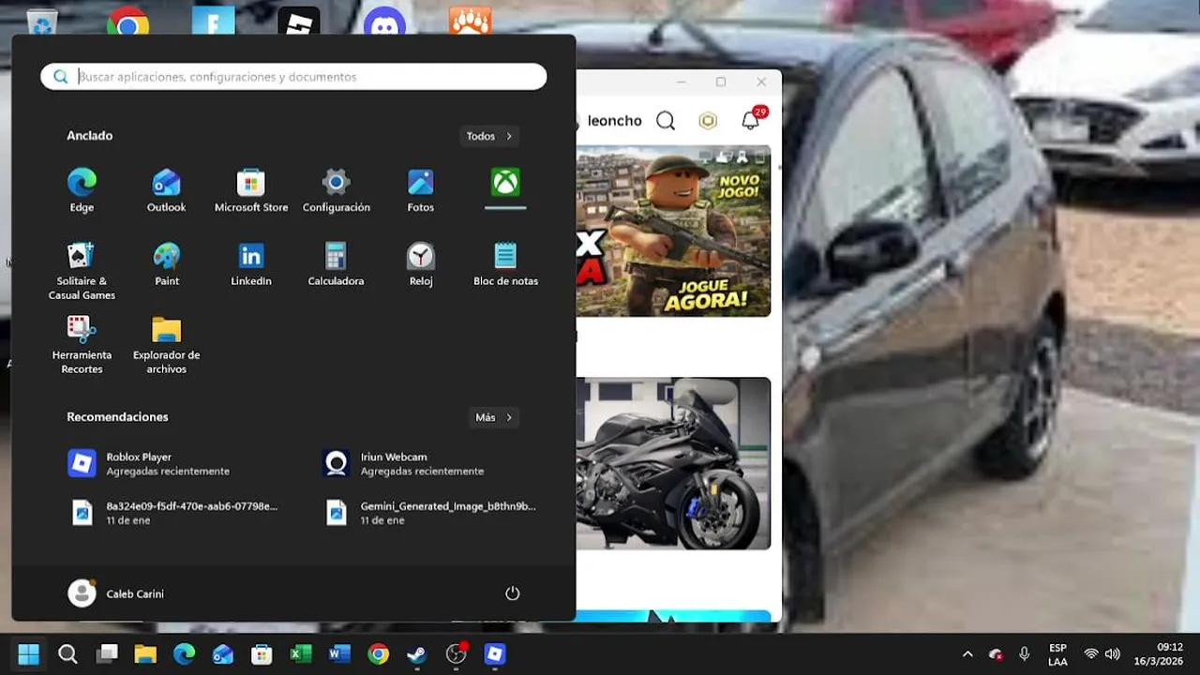Open Roblox notifications bell with 29

click(x=752, y=119)
